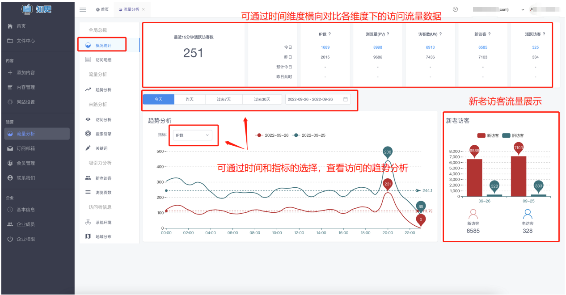Screen dimensions: 566x295
Task: Close the 流量分析 tab
Action: point(144,9)
